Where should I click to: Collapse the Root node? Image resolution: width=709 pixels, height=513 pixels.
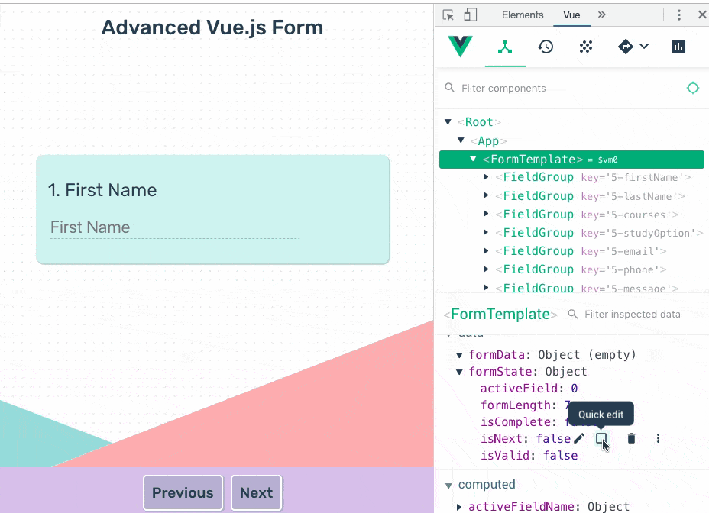click(448, 122)
